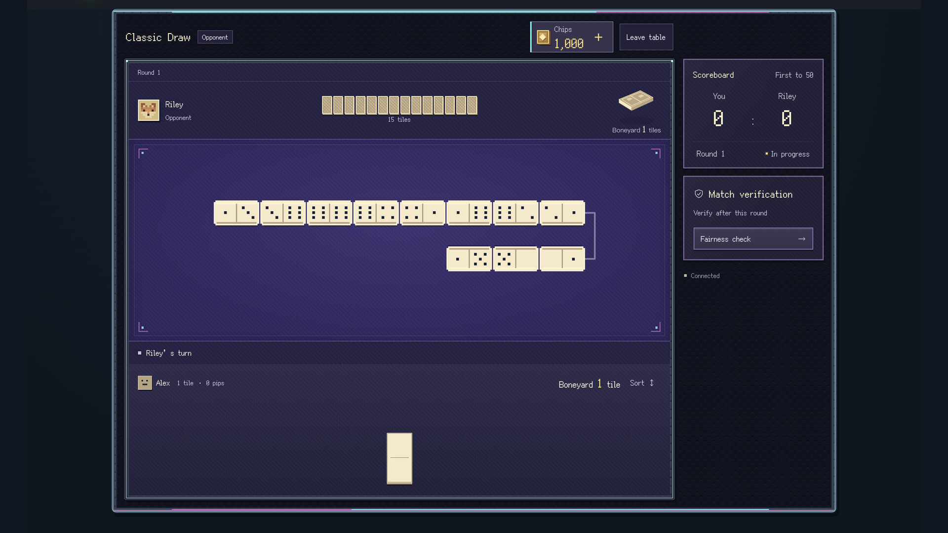Click 'Boneyard 1 tile' beside Sort
The height and width of the screenshot is (533, 948).
click(589, 384)
